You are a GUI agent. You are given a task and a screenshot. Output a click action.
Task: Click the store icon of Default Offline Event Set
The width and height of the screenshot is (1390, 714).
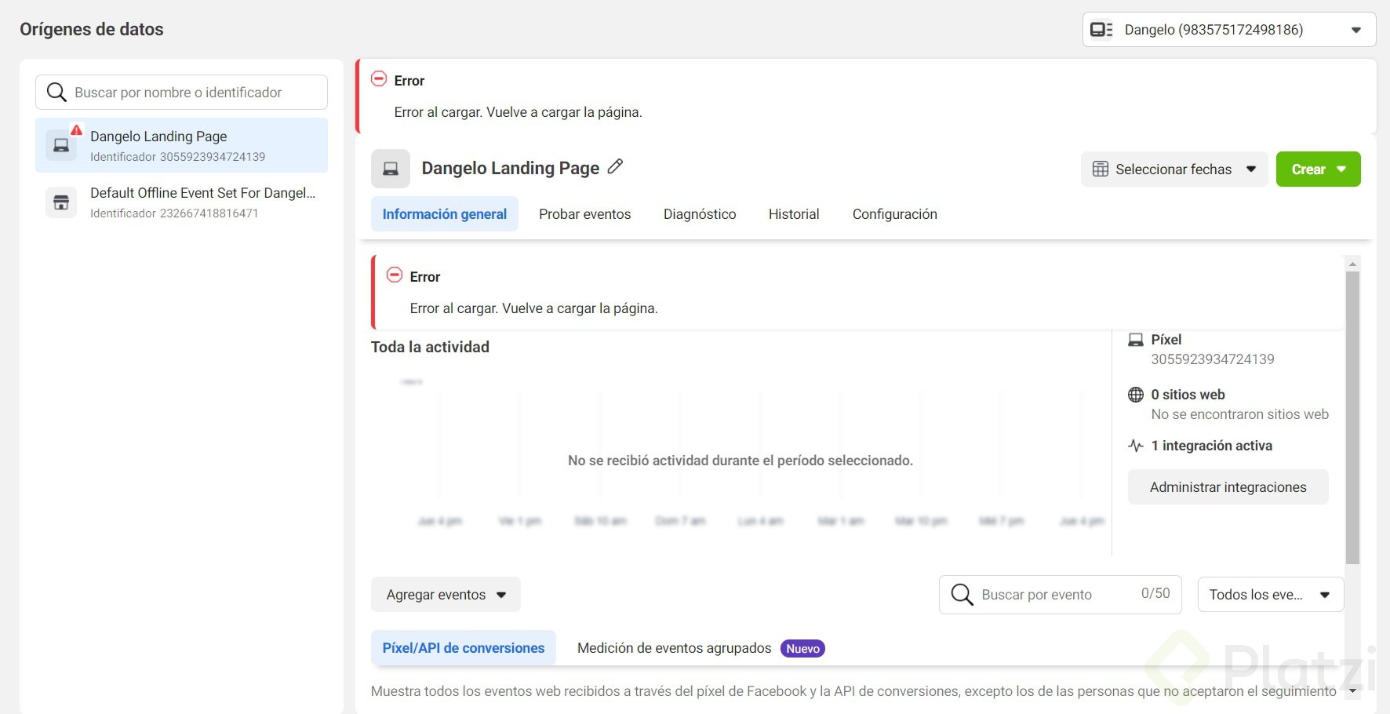(x=61, y=202)
